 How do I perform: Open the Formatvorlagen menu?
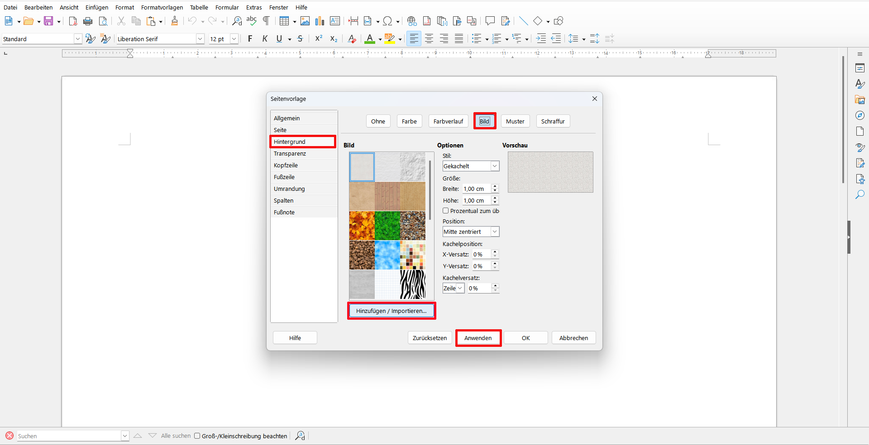pyautogui.click(x=162, y=7)
